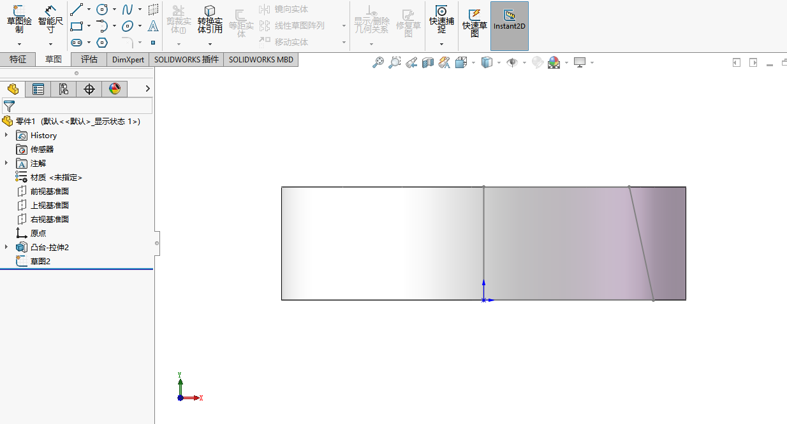Select the Arc sketch tool
This screenshot has height=424, width=787.
tap(102, 26)
